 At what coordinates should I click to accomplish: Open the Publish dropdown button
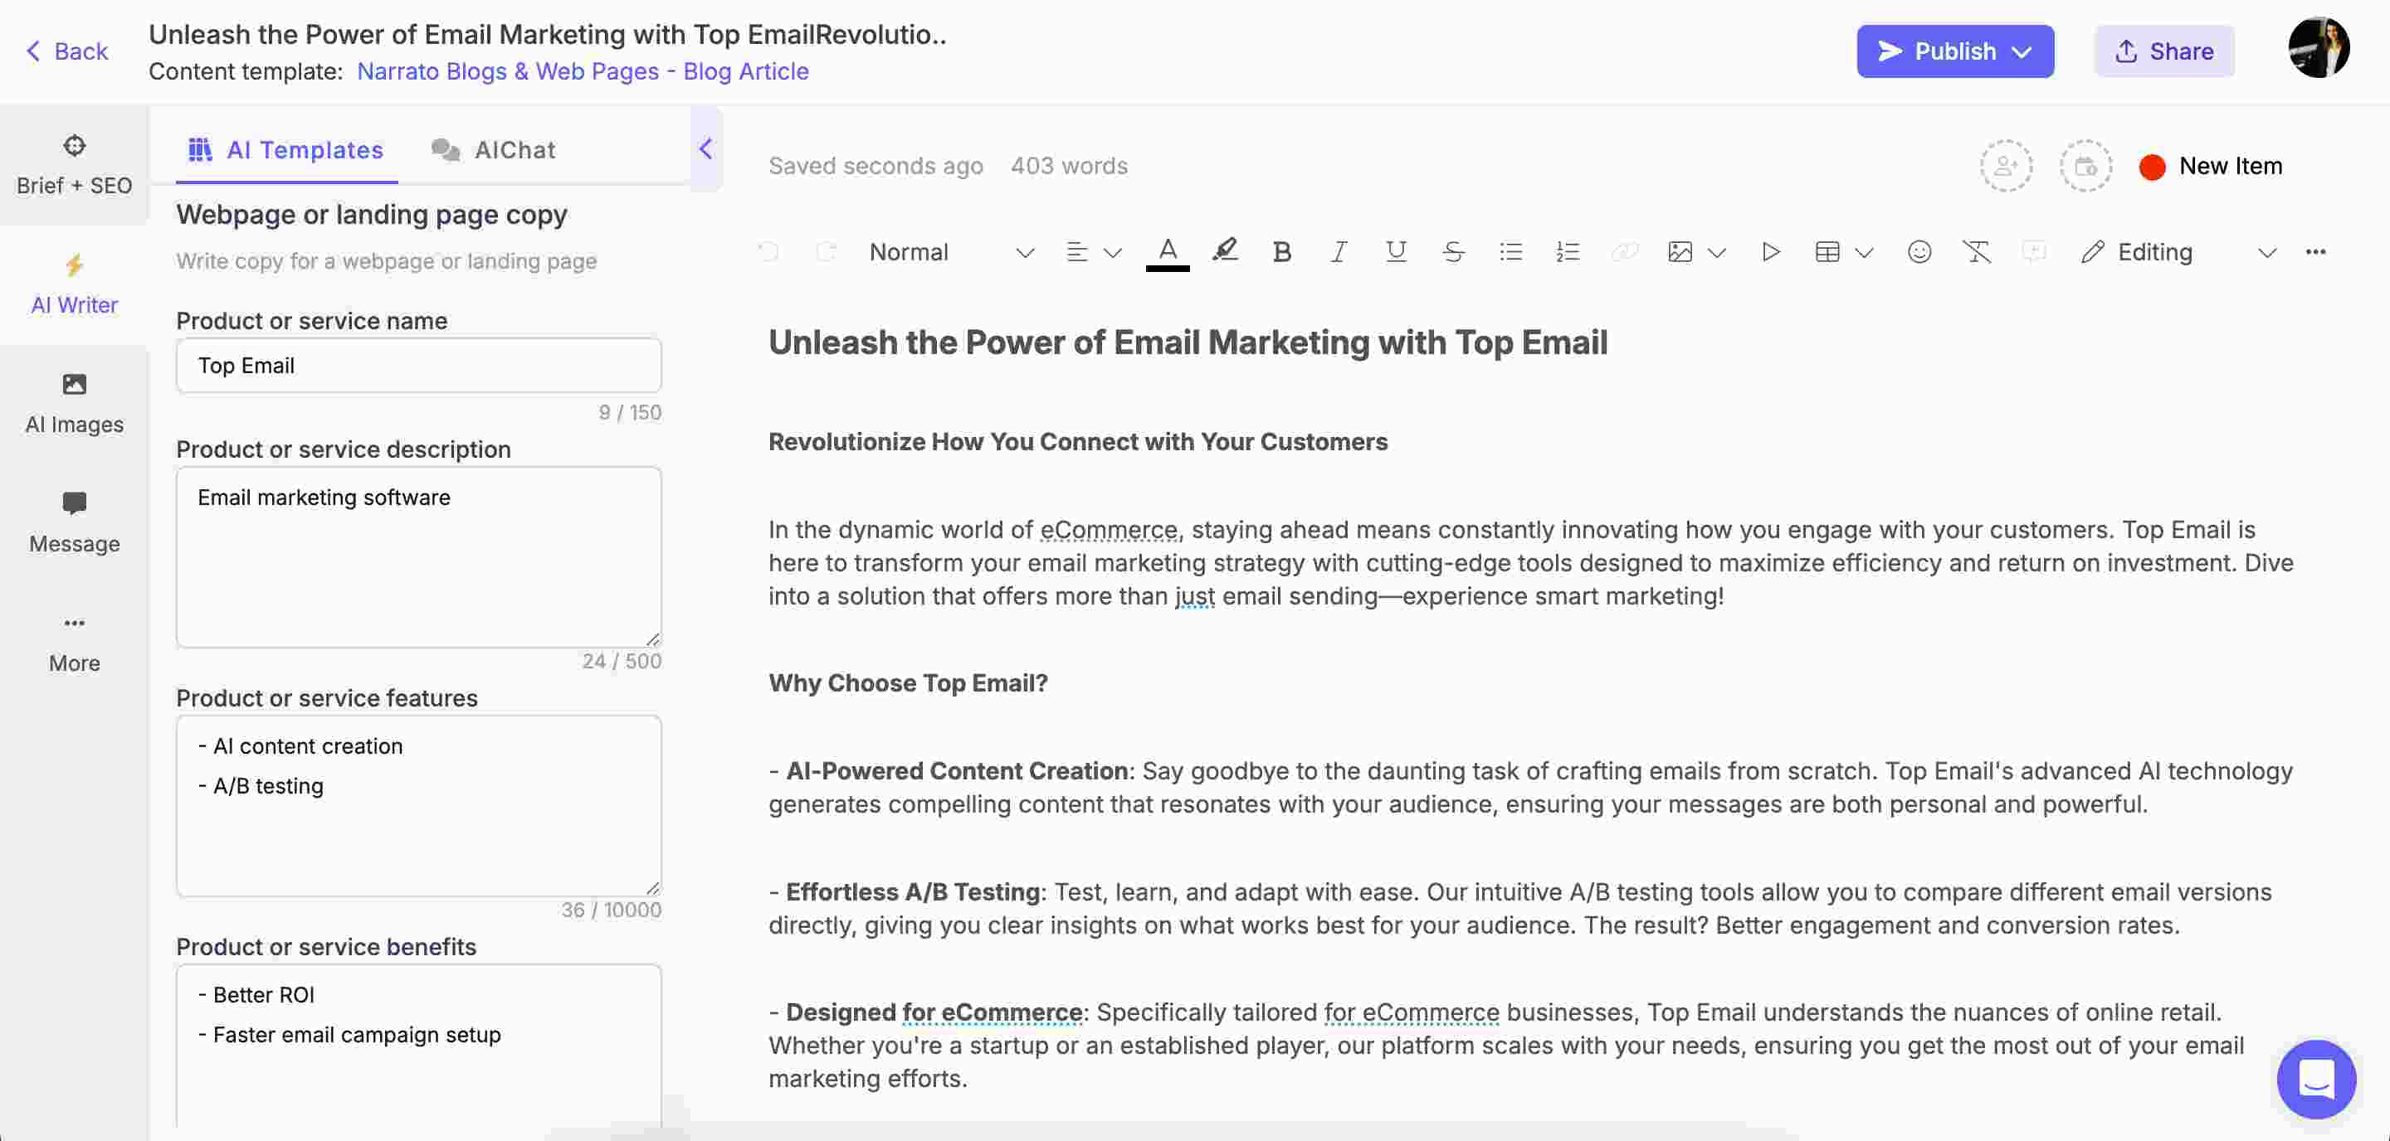(x=1955, y=51)
